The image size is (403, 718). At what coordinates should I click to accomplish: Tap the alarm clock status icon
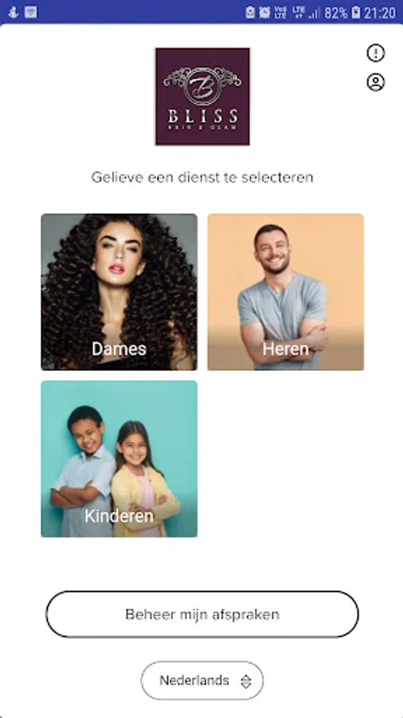pos(264,12)
